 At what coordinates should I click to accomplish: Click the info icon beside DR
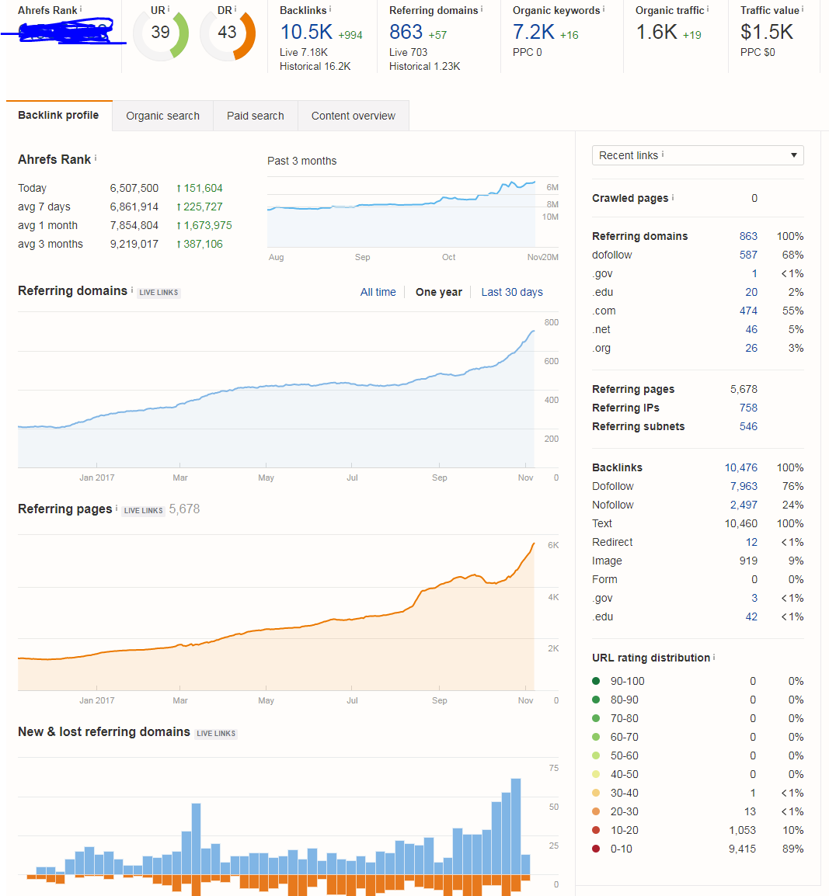pyautogui.click(x=235, y=9)
